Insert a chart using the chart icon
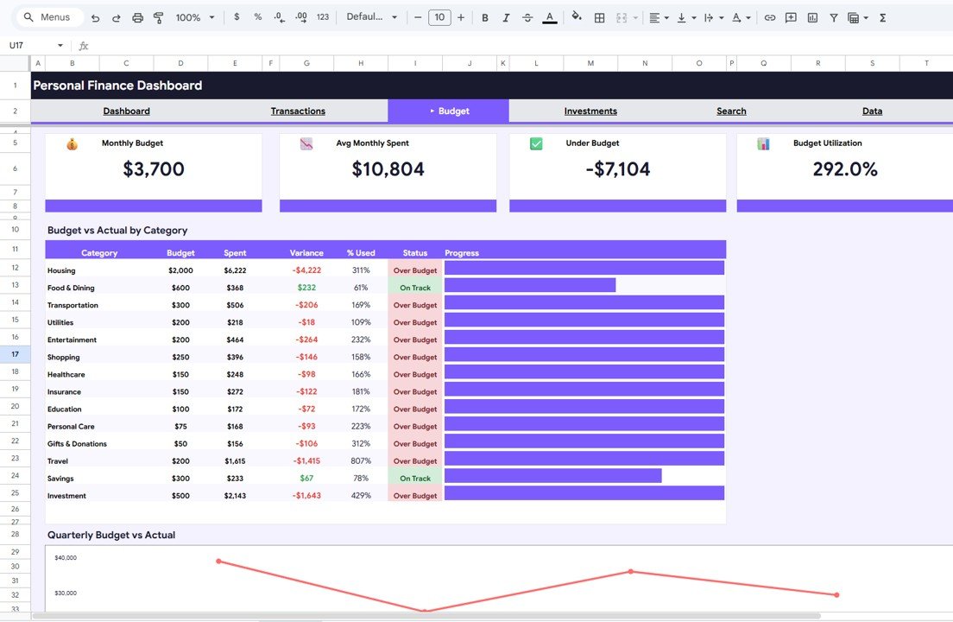Image resolution: width=953 pixels, height=622 pixels. coord(811,17)
